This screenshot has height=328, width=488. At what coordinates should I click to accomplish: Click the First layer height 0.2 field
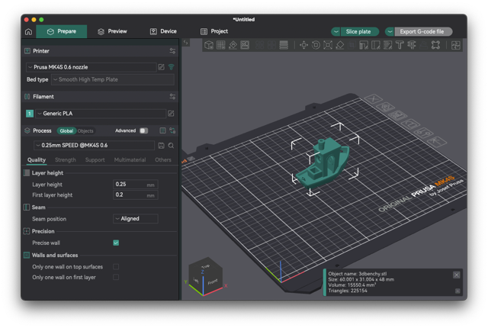point(136,195)
